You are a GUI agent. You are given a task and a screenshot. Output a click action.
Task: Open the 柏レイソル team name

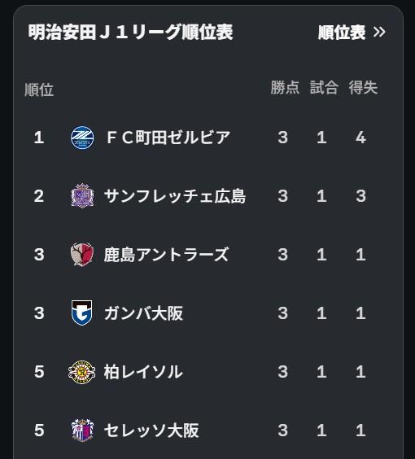[143, 372]
